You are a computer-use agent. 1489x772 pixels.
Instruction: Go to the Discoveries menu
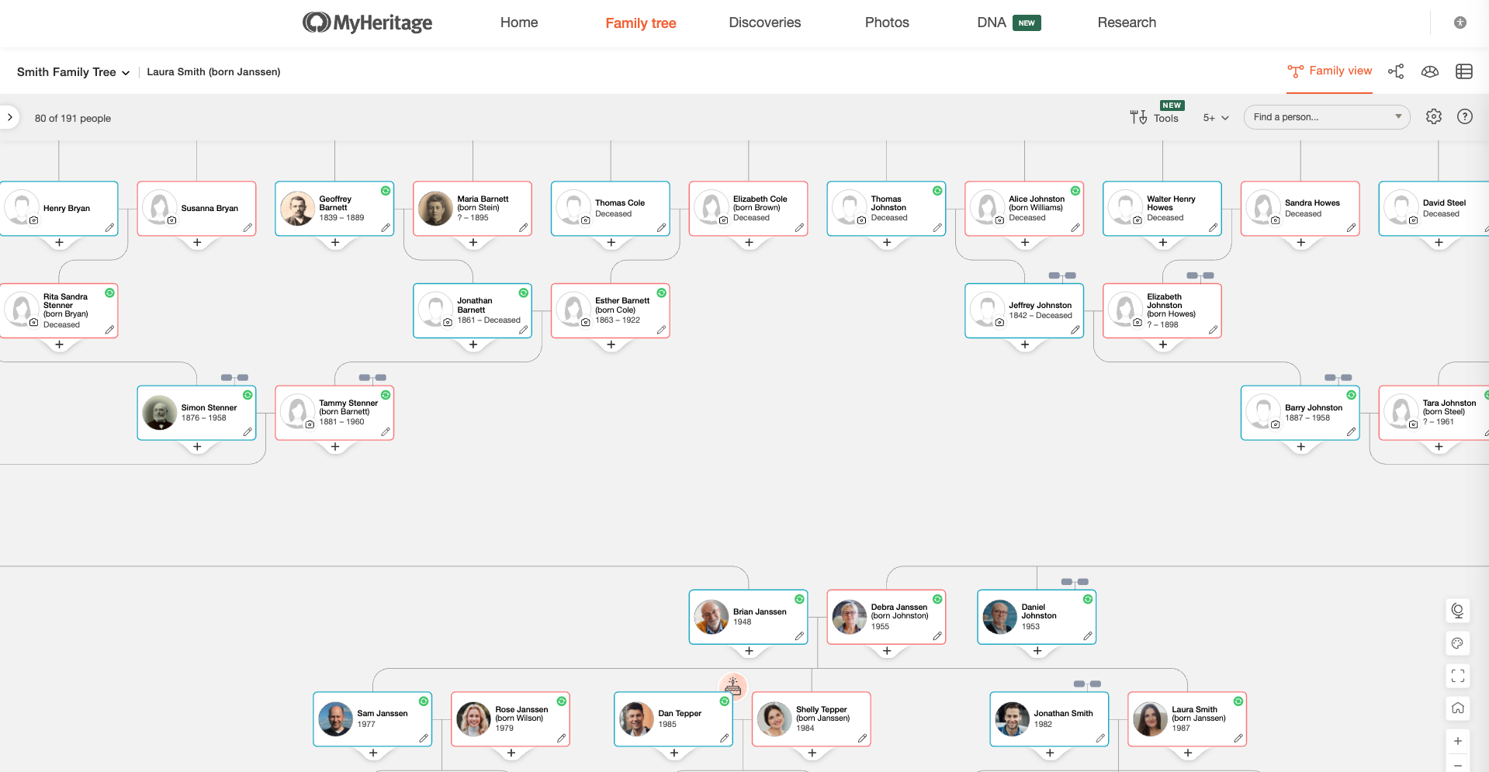(764, 23)
